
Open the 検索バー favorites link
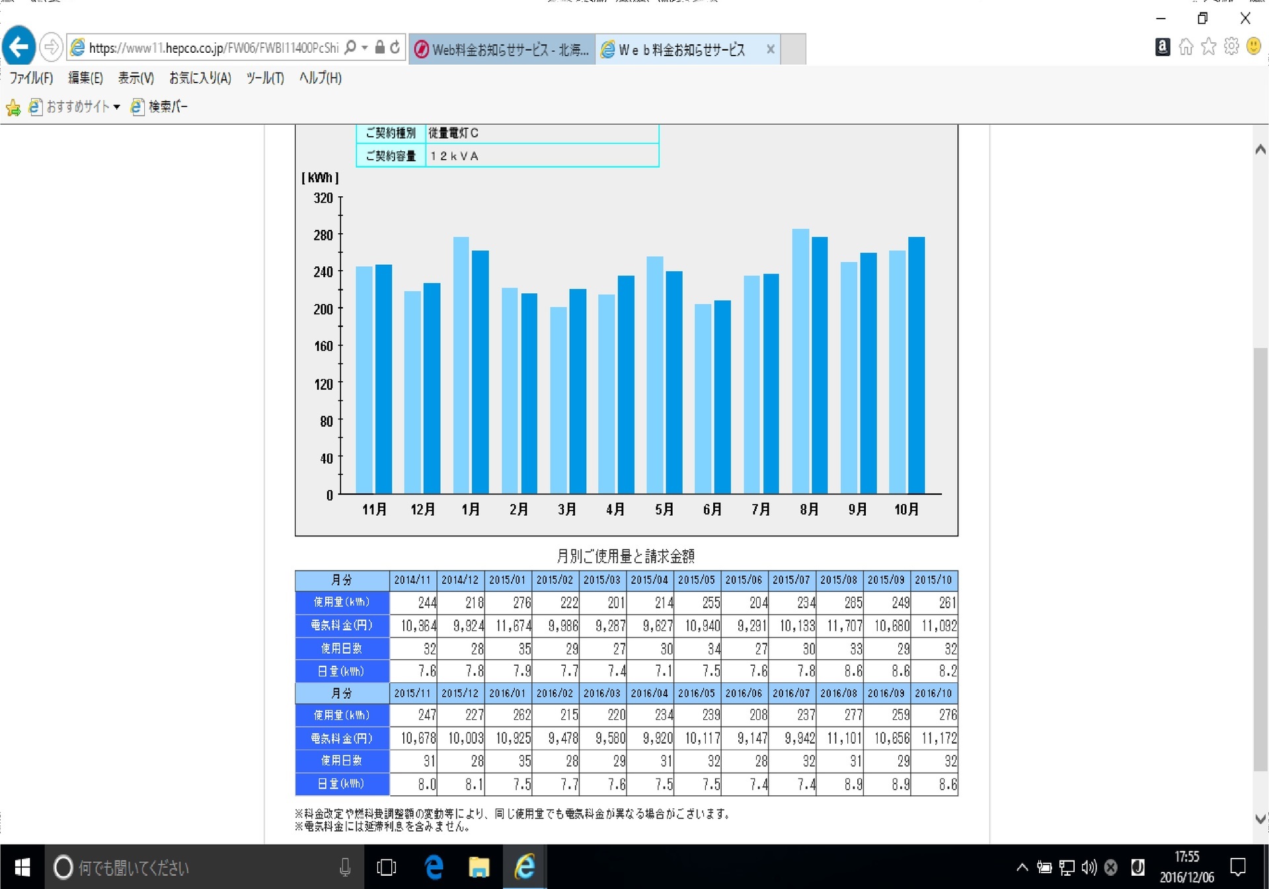click(x=159, y=106)
